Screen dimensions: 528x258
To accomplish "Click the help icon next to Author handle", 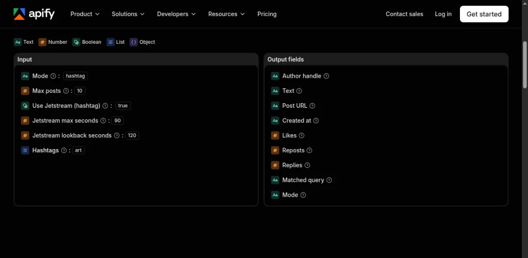I will [326, 76].
